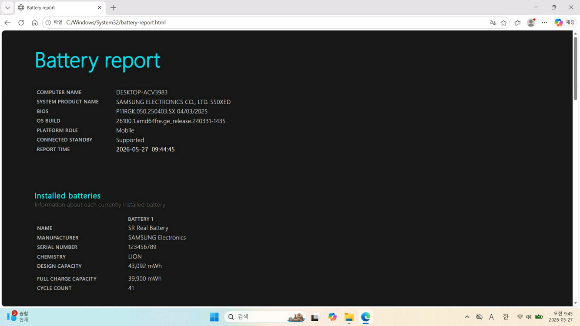Open the Wi-Fi network tray icon
The height and width of the screenshot is (326, 580).
click(x=520, y=317)
